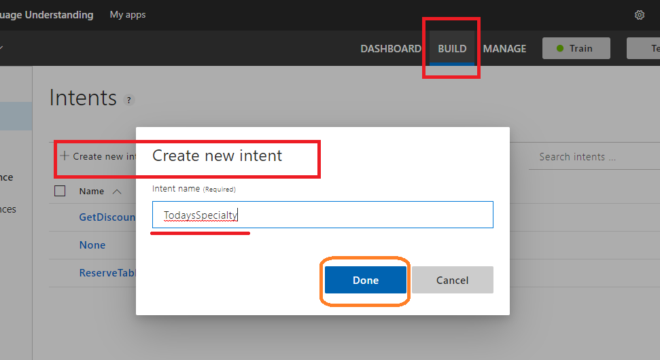The height and width of the screenshot is (360, 660).
Task: Click the Intent name text field
Action: pos(322,215)
